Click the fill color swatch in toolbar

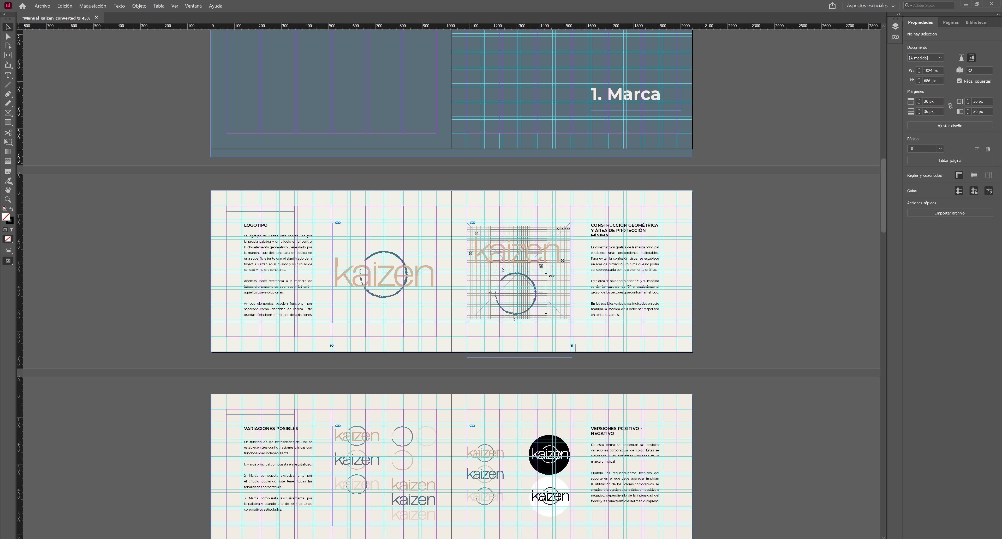coord(6,217)
